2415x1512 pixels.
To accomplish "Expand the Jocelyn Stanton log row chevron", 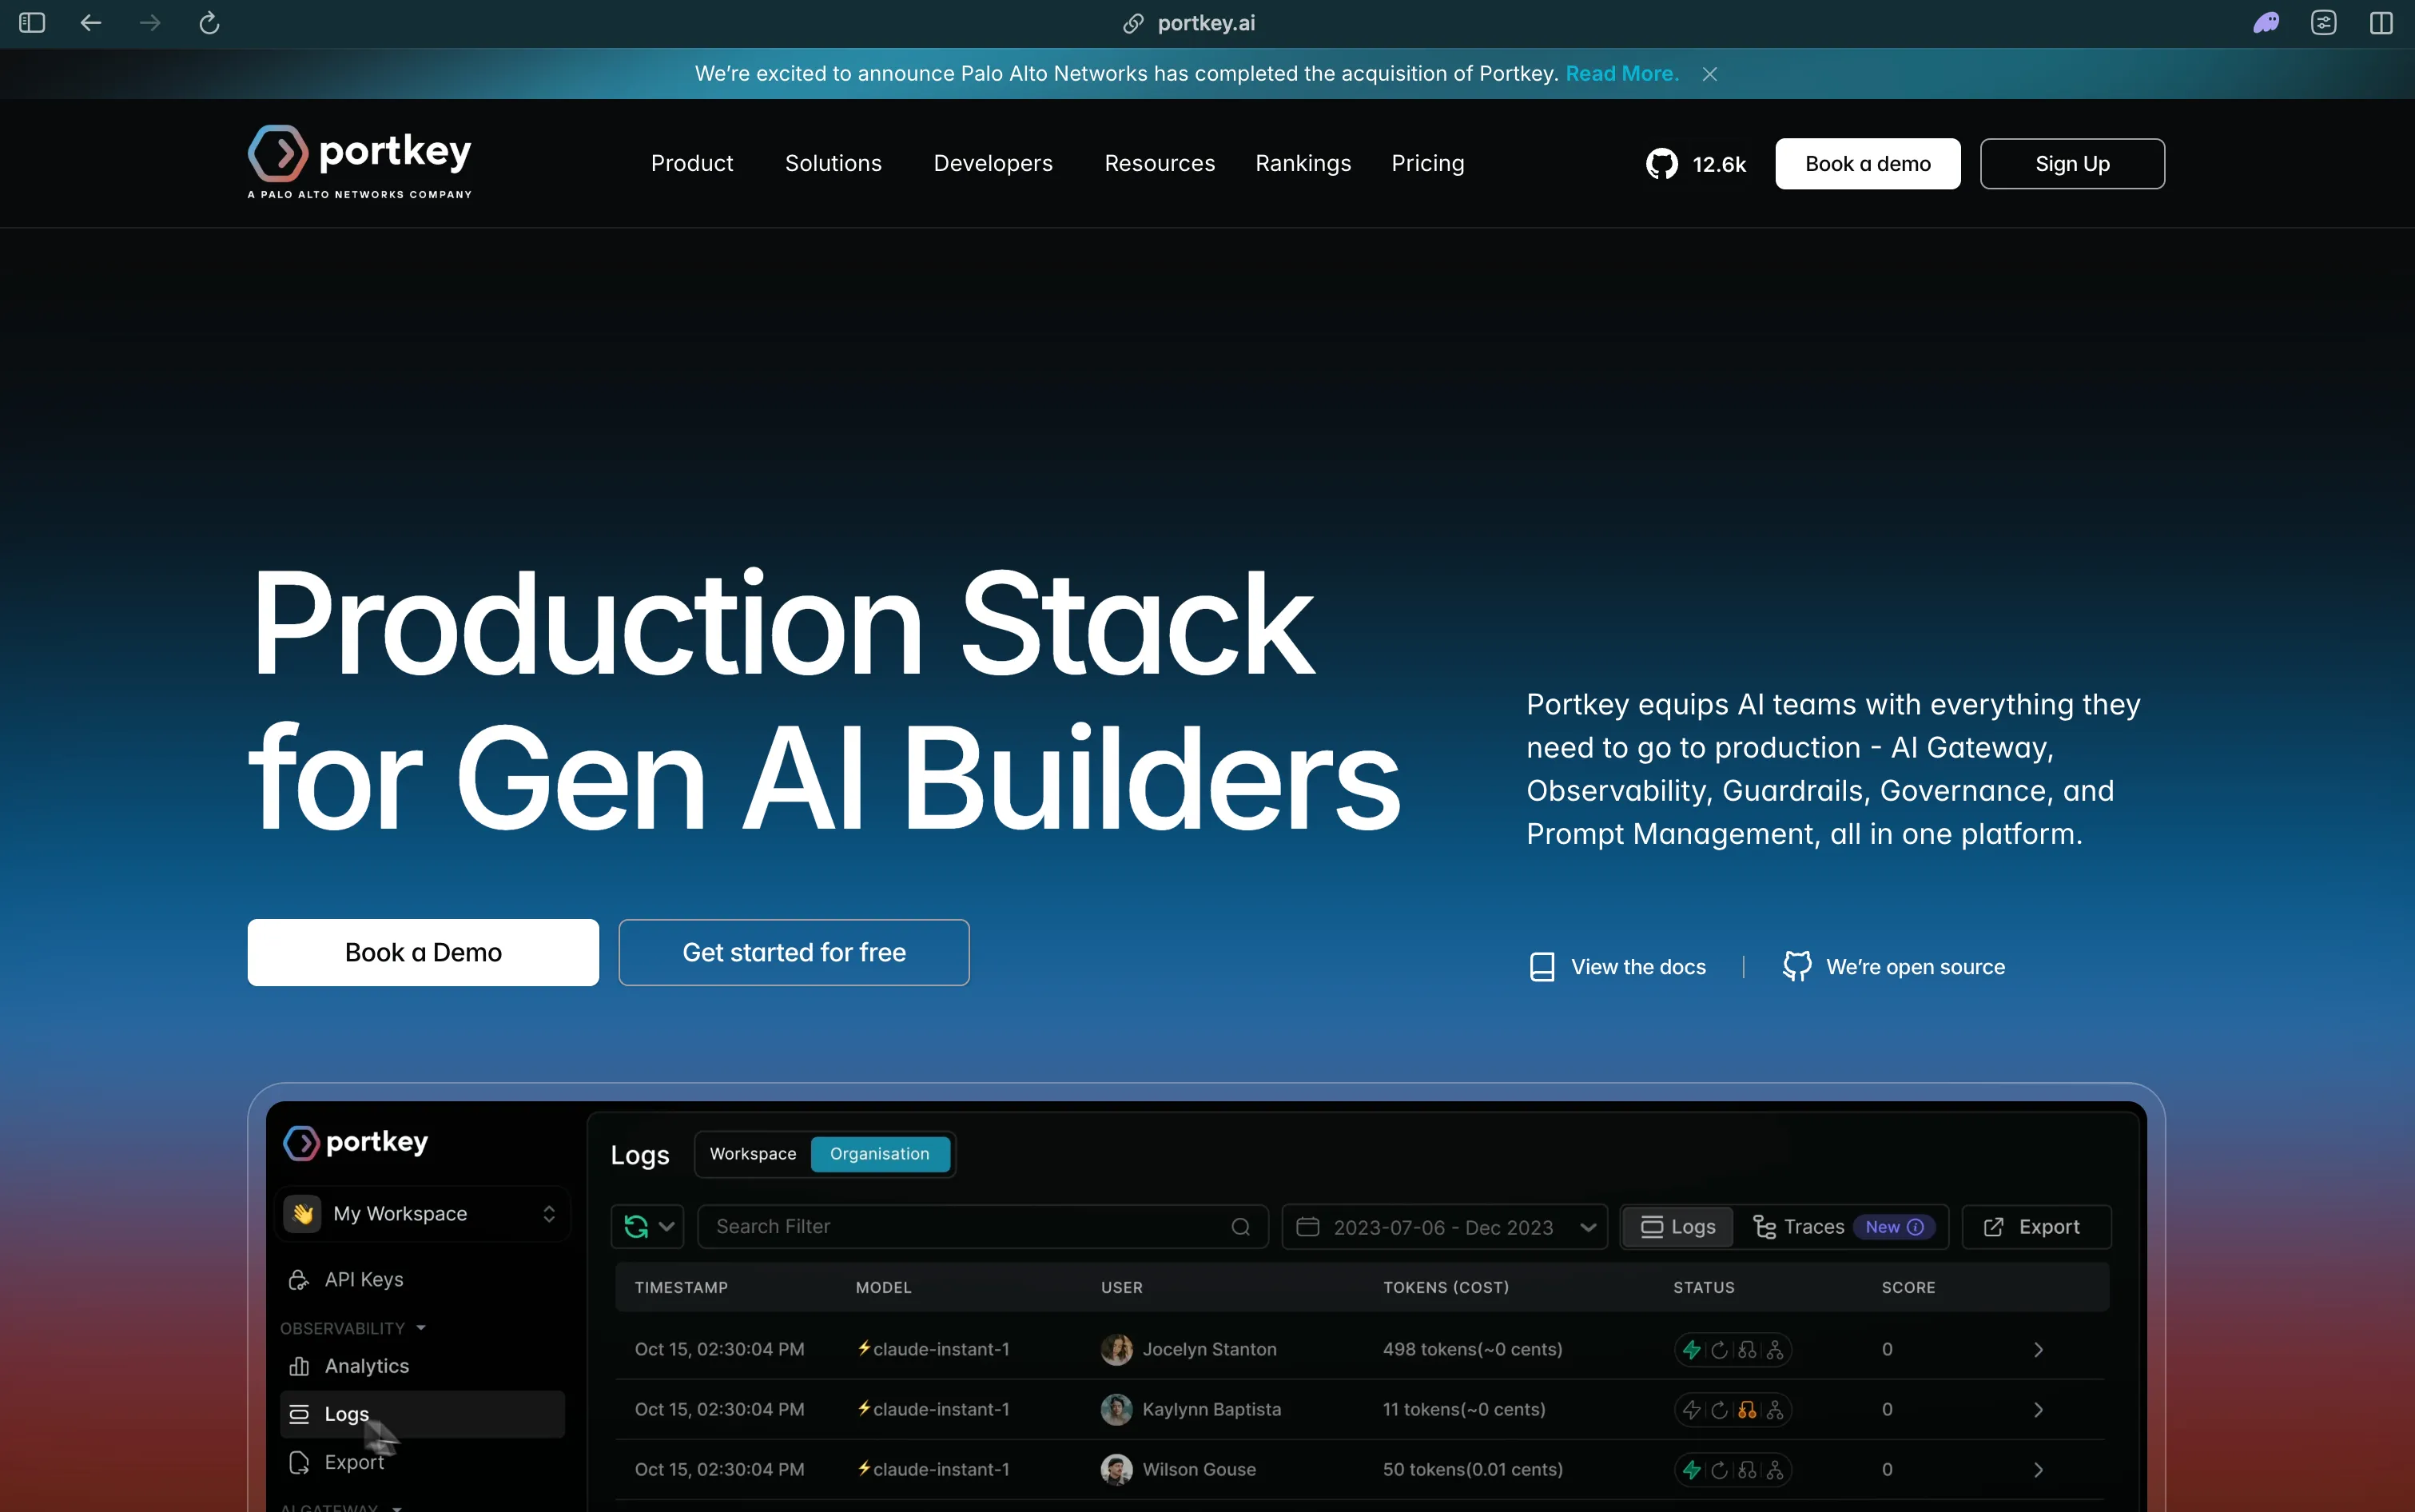I will point(2038,1350).
